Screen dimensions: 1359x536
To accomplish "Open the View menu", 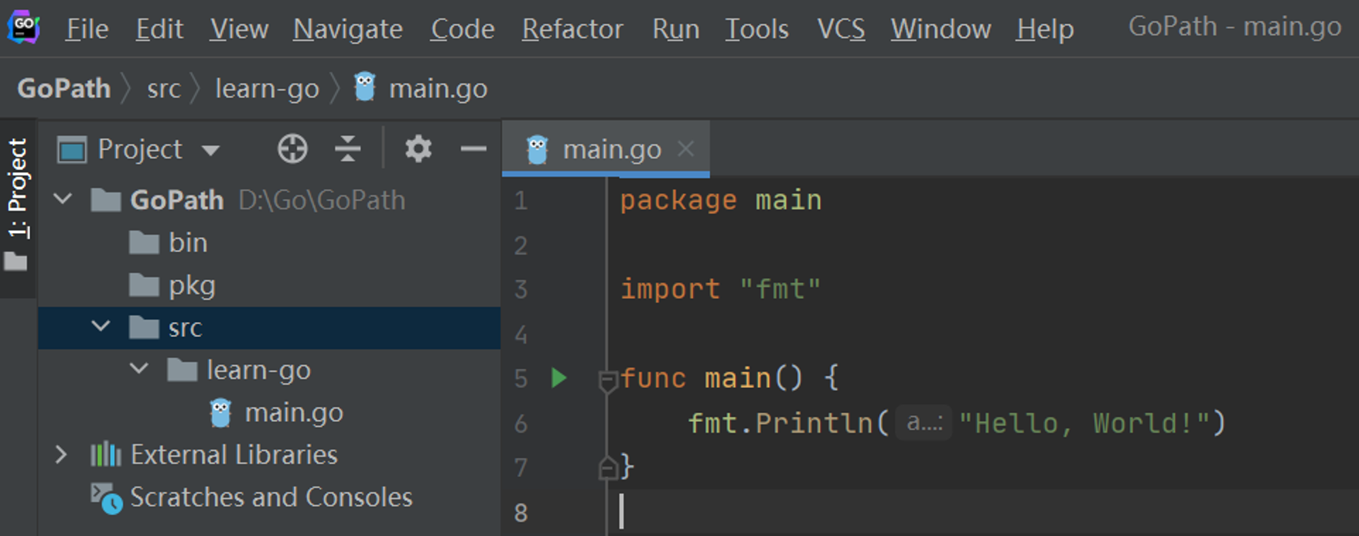I will click(x=239, y=29).
